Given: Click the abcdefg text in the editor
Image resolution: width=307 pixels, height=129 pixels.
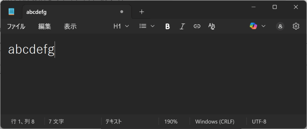Looking at the screenshot, I should tap(31, 49).
